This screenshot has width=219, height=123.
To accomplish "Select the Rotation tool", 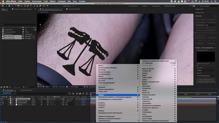I will [16, 6].
